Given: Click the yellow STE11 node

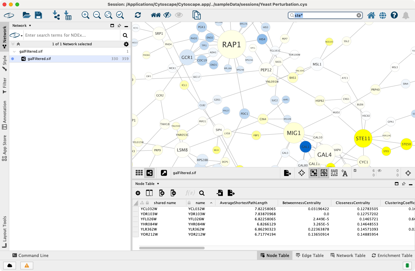Looking at the screenshot, I should click(363, 138).
